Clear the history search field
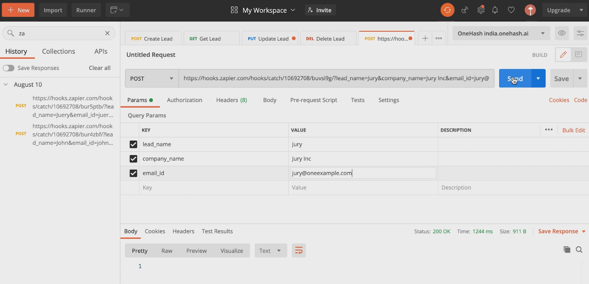Image resolution: width=589 pixels, height=284 pixels. (107, 33)
